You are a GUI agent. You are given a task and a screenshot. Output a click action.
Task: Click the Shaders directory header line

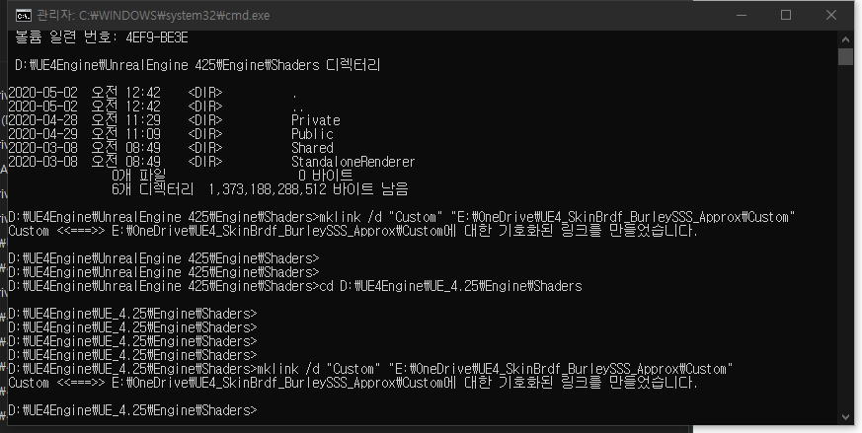[195, 65]
